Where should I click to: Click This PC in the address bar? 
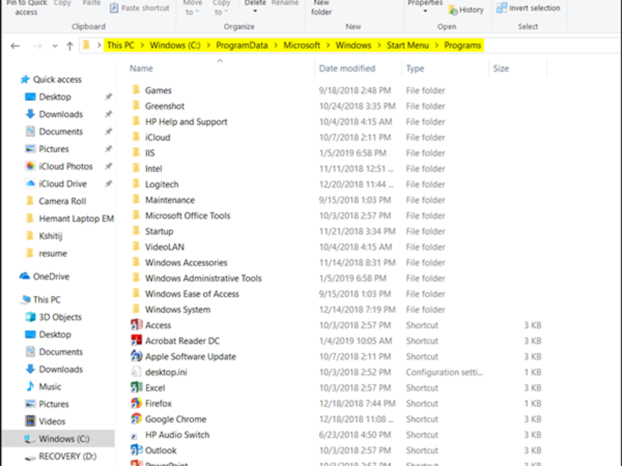120,46
